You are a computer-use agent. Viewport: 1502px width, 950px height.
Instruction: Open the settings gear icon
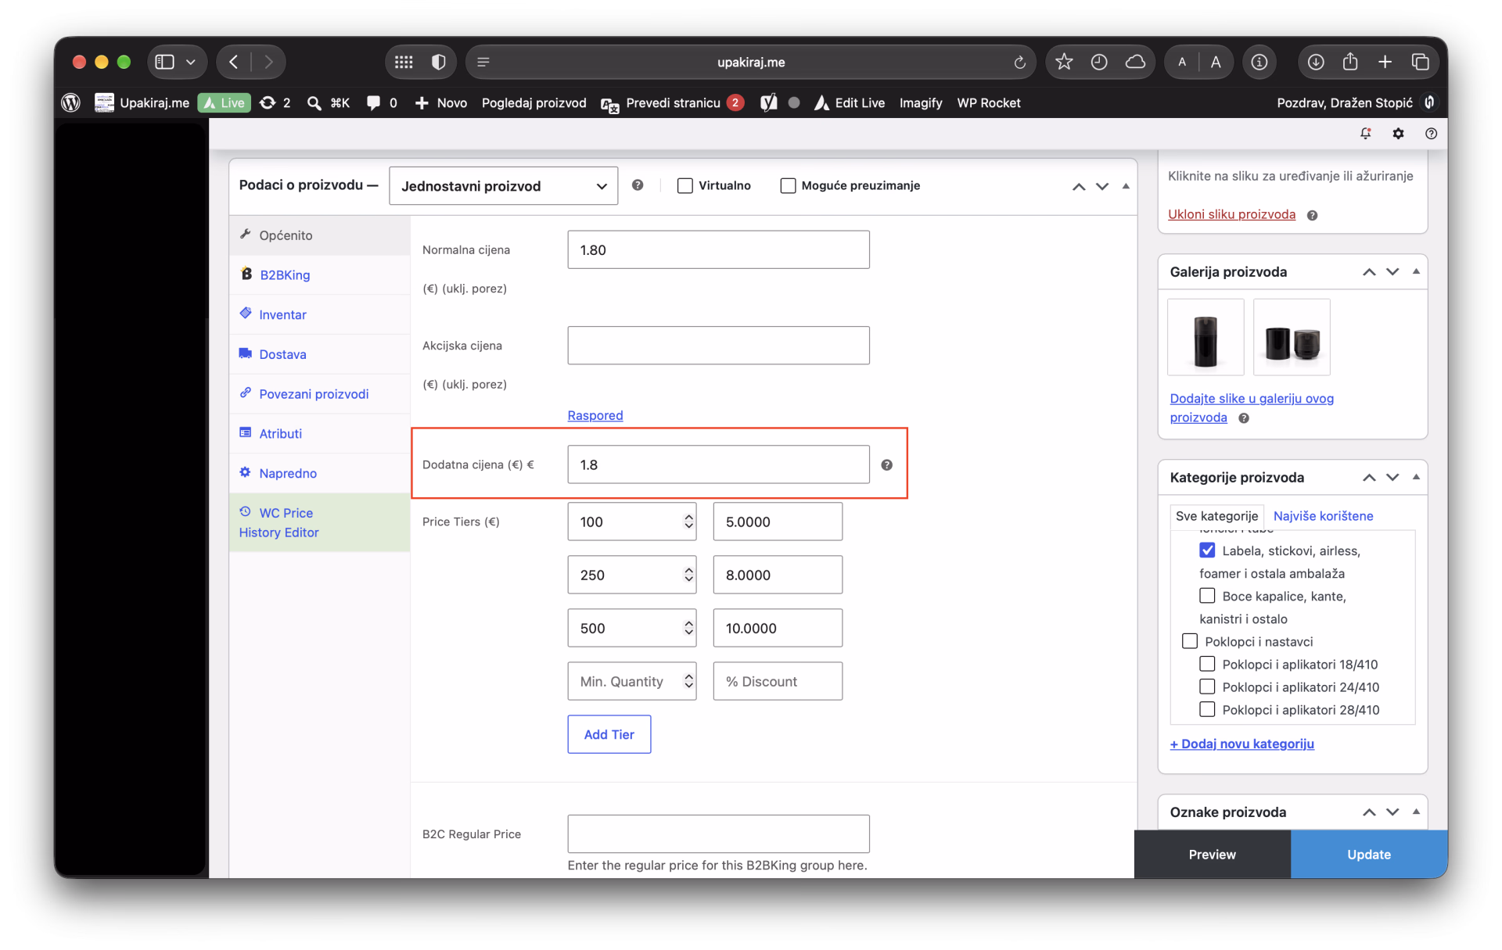[x=1398, y=134]
